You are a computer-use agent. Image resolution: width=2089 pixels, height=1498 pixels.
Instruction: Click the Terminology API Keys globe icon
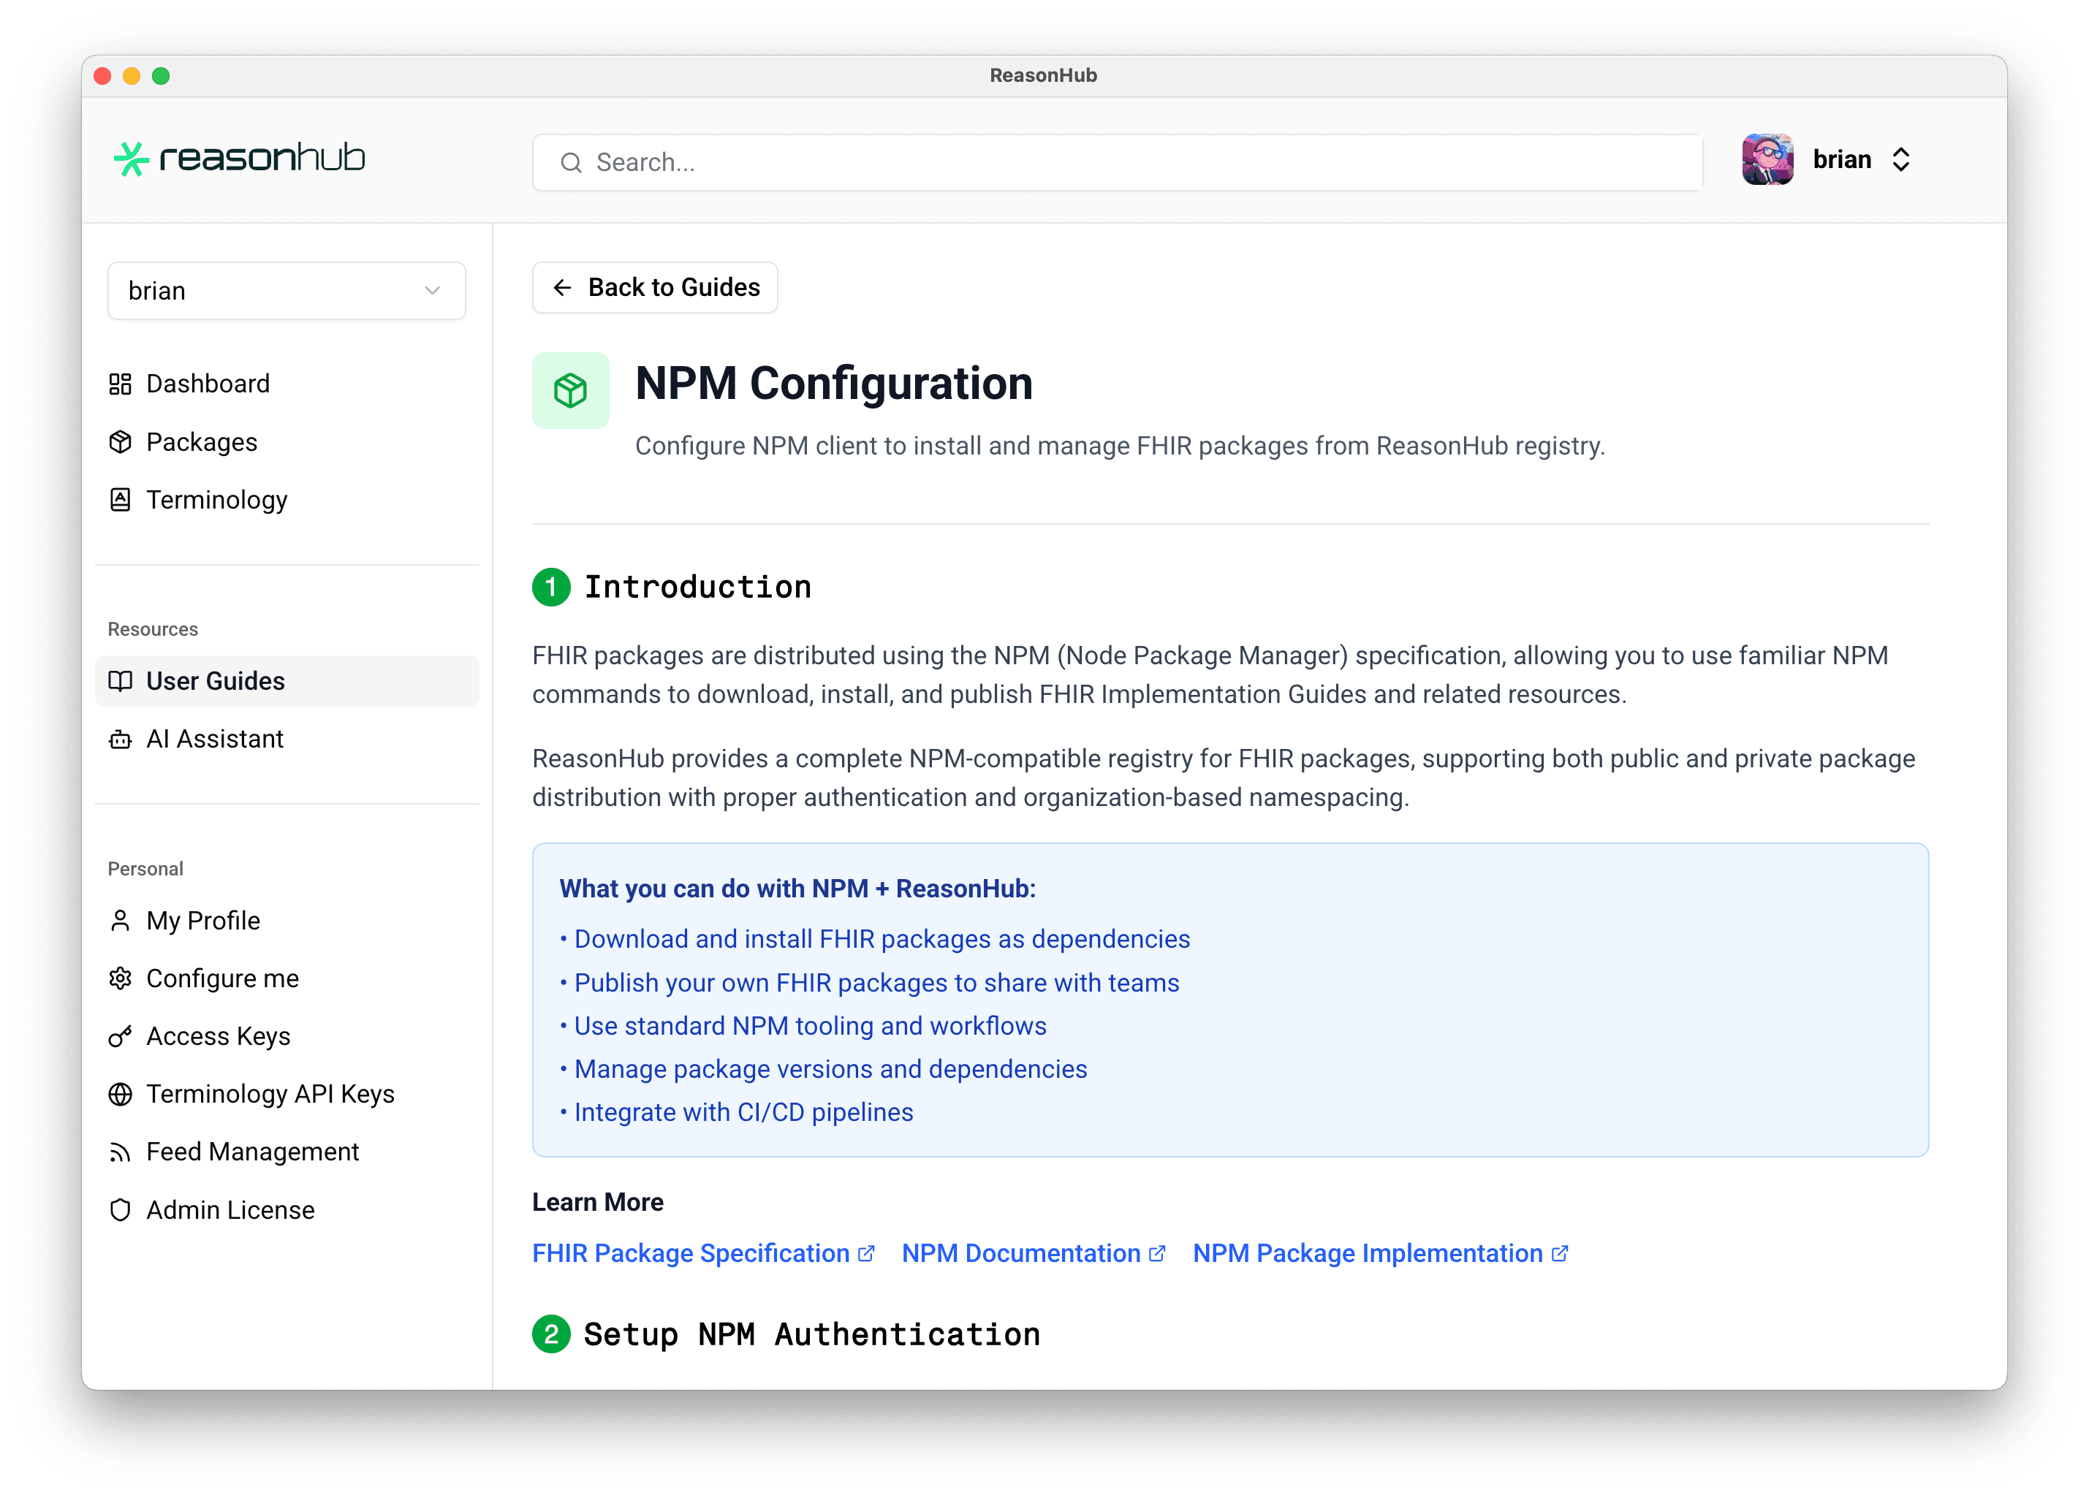click(x=120, y=1094)
